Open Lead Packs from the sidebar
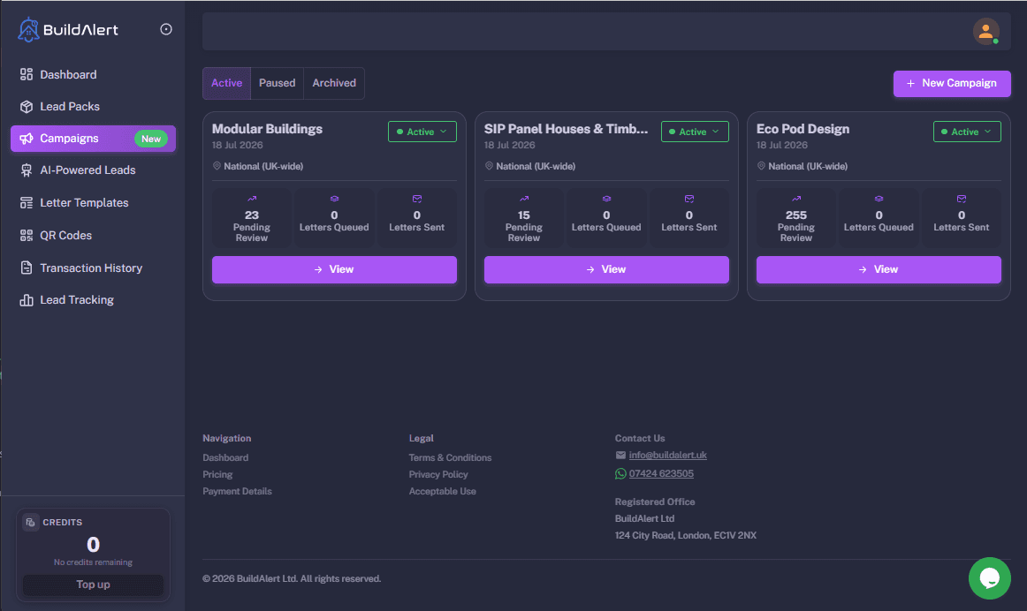 click(x=93, y=107)
